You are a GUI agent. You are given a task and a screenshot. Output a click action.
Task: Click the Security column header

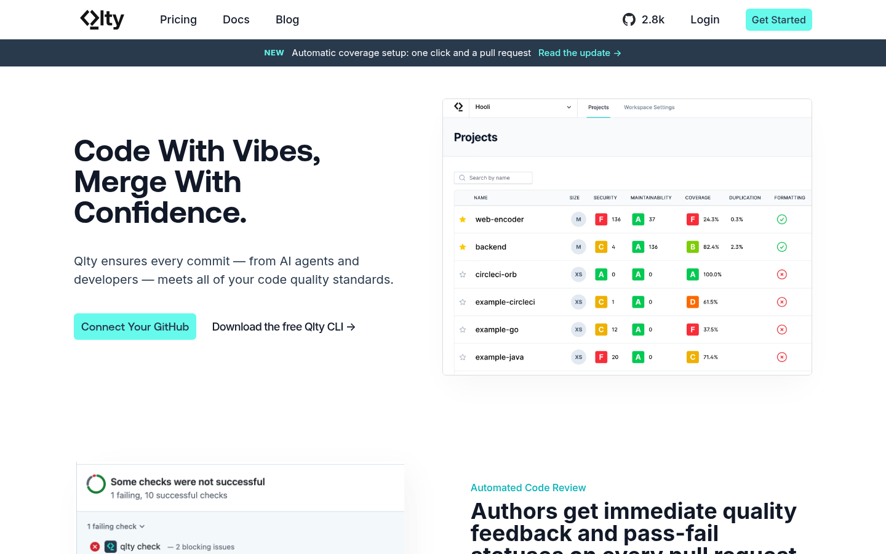tap(605, 198)
